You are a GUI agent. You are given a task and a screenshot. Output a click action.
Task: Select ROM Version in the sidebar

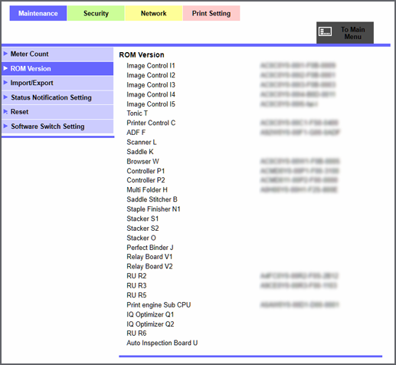(57, 69)
